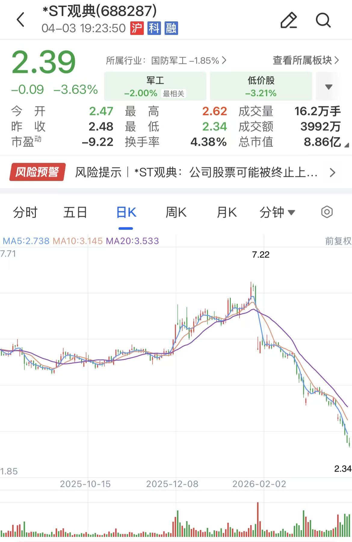
Task: Tap the 科 board badge
Action: click(x=154, y=28)
